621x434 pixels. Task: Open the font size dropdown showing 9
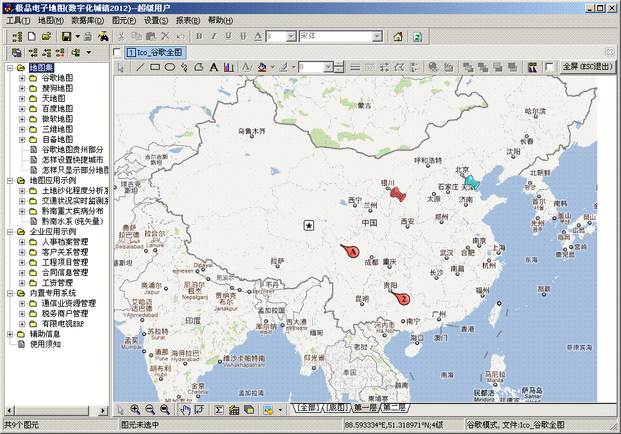click(x=292, y=36)
